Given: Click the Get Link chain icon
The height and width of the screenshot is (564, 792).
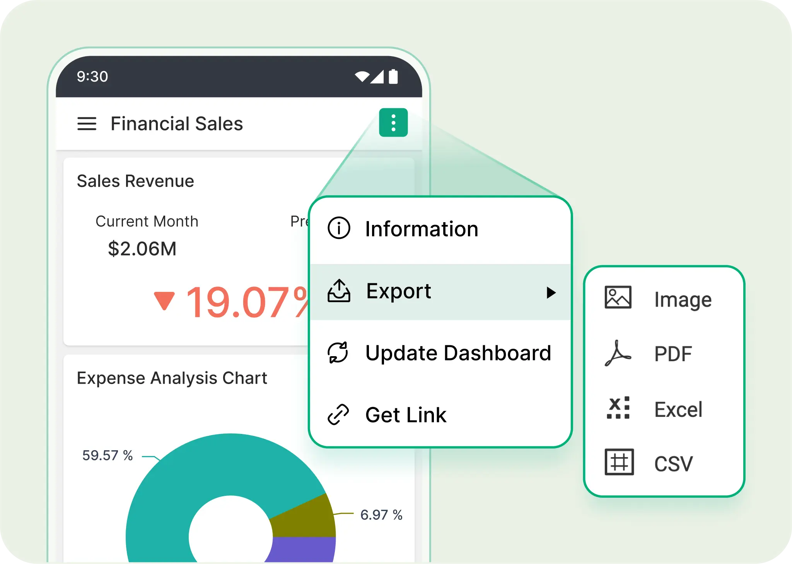Looking at the screenshot, I should click(x=339, y=415).
